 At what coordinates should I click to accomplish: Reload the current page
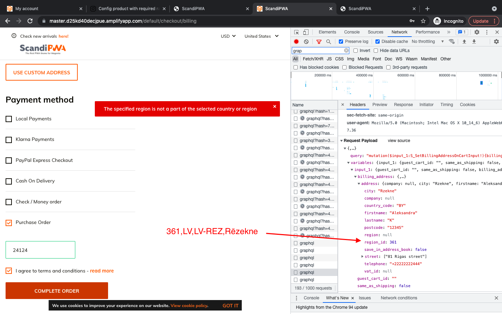tap(30, 21)
